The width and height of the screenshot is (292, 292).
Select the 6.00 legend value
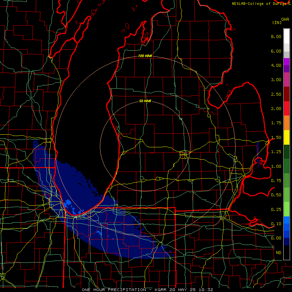(x=276, y=51)
